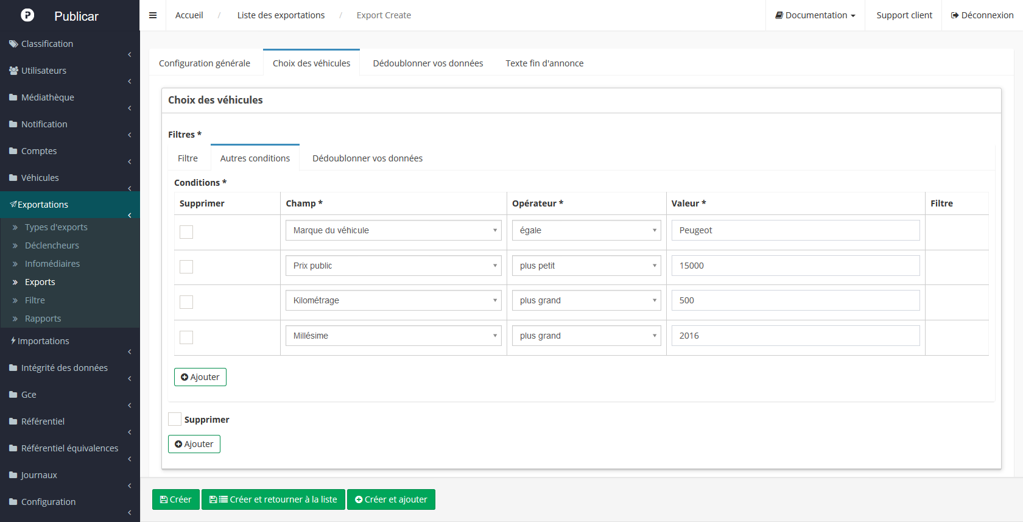Image resolution: width=1023 pixels, height=522 pixels.
Task: Click the Journaux folder icon
Action: coord(13,475)
